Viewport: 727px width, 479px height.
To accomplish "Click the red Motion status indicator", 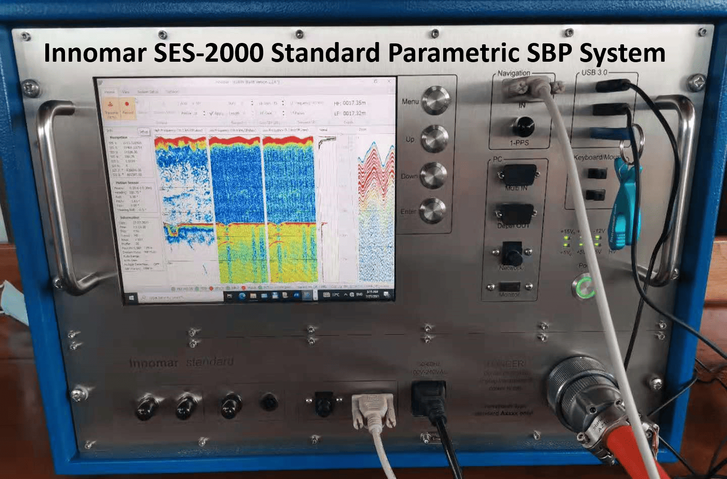I will tap(244, 288).
